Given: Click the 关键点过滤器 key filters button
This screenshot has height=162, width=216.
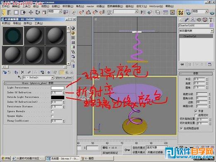Looking at the screenshot, I should coord(155,152).
